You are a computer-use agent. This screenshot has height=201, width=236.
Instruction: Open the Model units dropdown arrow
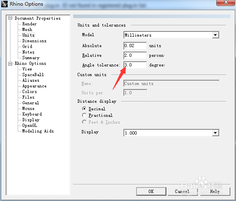click(215, 35)
